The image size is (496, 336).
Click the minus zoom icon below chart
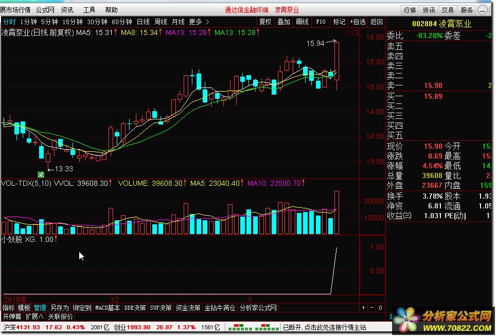(373, 308)
